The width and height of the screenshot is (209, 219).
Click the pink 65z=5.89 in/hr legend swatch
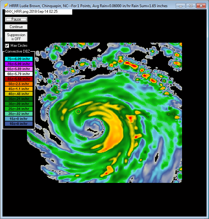19,69
